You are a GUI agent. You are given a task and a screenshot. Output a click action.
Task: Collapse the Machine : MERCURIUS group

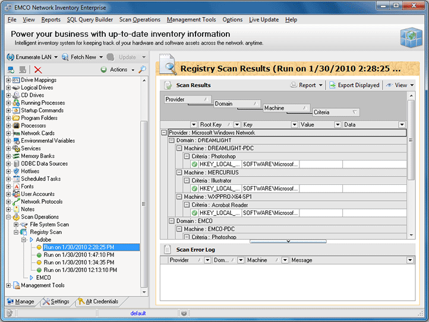(179, 172)
